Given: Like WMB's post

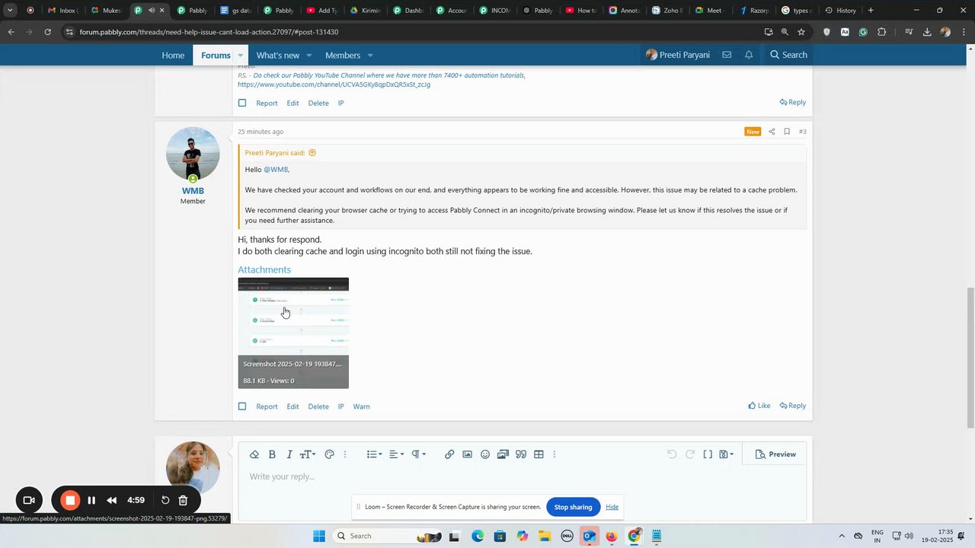Looking at the screenshot, I should [x=759, y=406].
